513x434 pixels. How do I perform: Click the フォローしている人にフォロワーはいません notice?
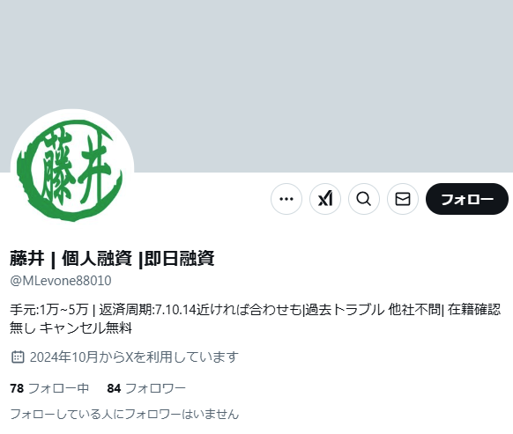pyautogui.click(x=124, y=414)
